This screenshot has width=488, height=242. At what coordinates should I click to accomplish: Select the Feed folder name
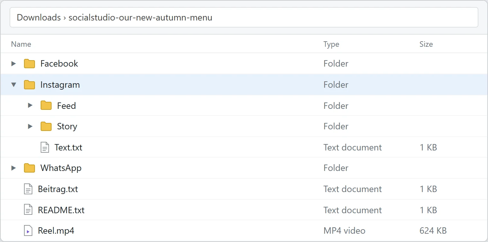click(x=66, y=105)
